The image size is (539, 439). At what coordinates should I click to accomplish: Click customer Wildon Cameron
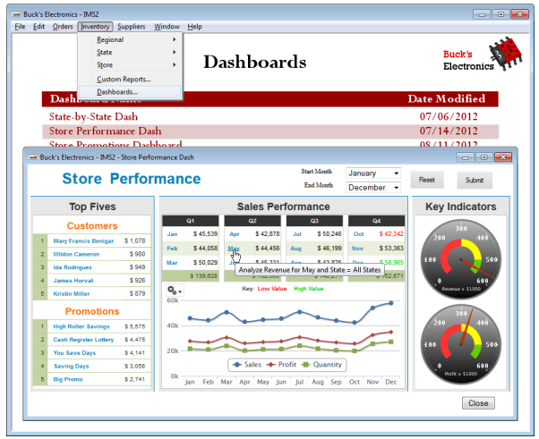tap(76, 254)
